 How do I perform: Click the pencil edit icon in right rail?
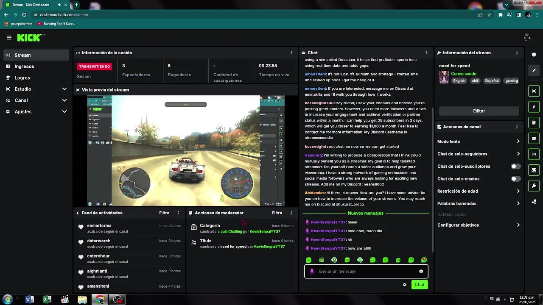[534, 70]
